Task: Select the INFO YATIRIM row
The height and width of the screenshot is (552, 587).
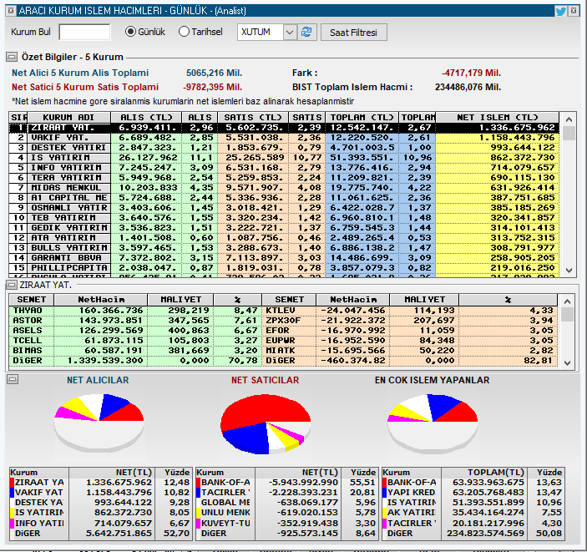Action: [284, 168]
